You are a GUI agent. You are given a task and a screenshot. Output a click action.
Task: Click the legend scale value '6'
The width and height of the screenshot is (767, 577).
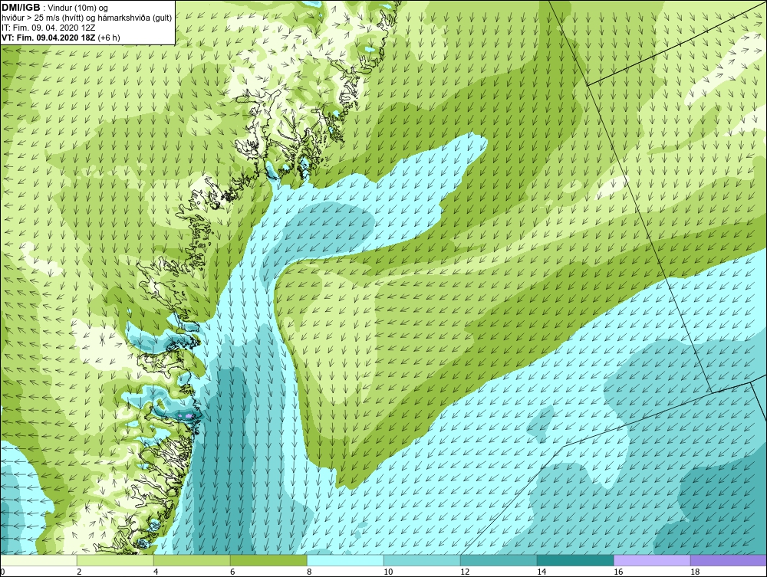click(x=232, y=572)
